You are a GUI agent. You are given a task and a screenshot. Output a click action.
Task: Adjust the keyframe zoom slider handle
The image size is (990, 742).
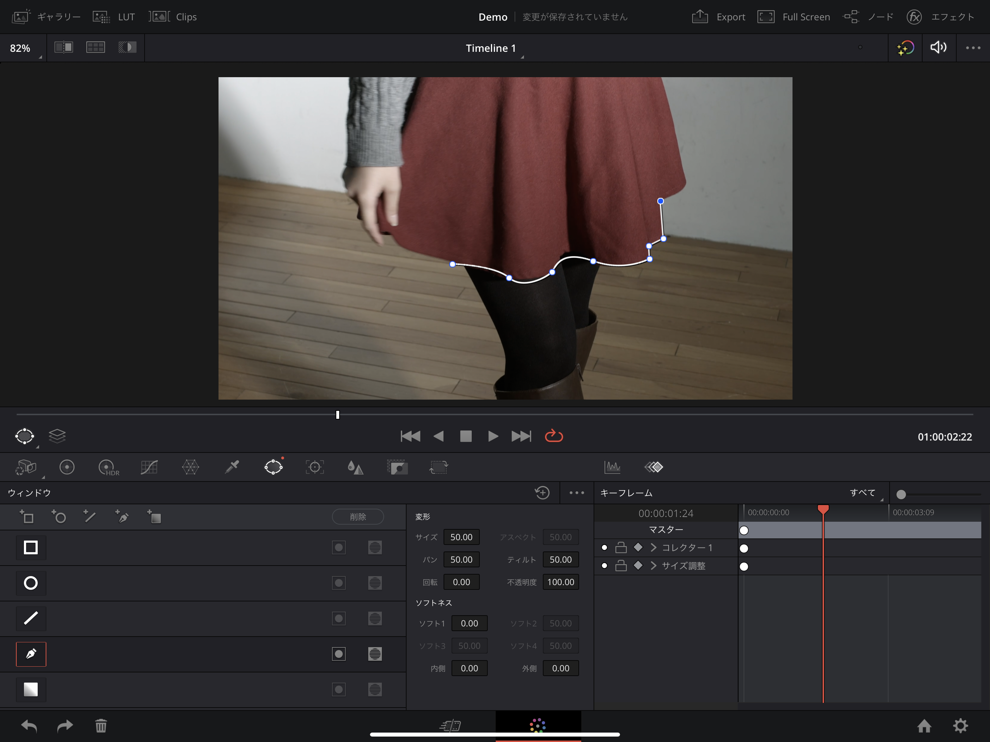click(901, 494)
